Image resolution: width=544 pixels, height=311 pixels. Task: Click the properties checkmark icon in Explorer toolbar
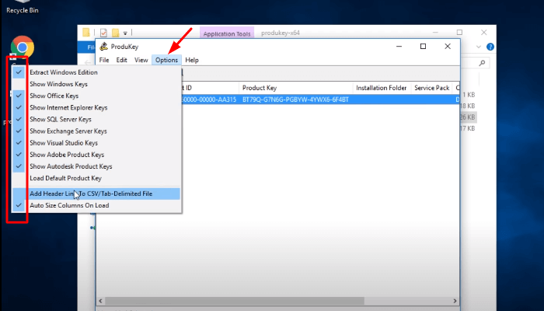point(103,33)
